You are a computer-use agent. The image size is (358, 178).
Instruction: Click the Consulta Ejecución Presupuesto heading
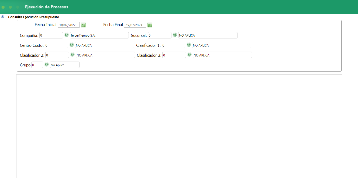(x=34, y=17)
